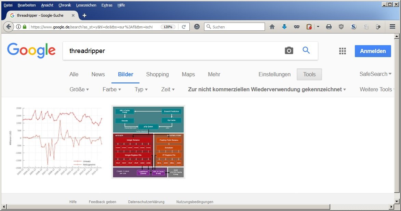The width and height of the screenshot is (401, 211).
Task: Expand the Größe filter dropdown
Action: 79,89
